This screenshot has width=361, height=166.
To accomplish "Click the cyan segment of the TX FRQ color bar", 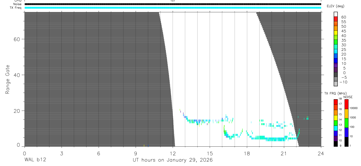I will click(336, 128).
